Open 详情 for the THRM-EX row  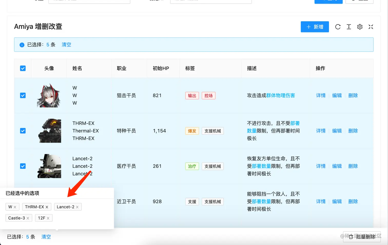tap(321, 131)
